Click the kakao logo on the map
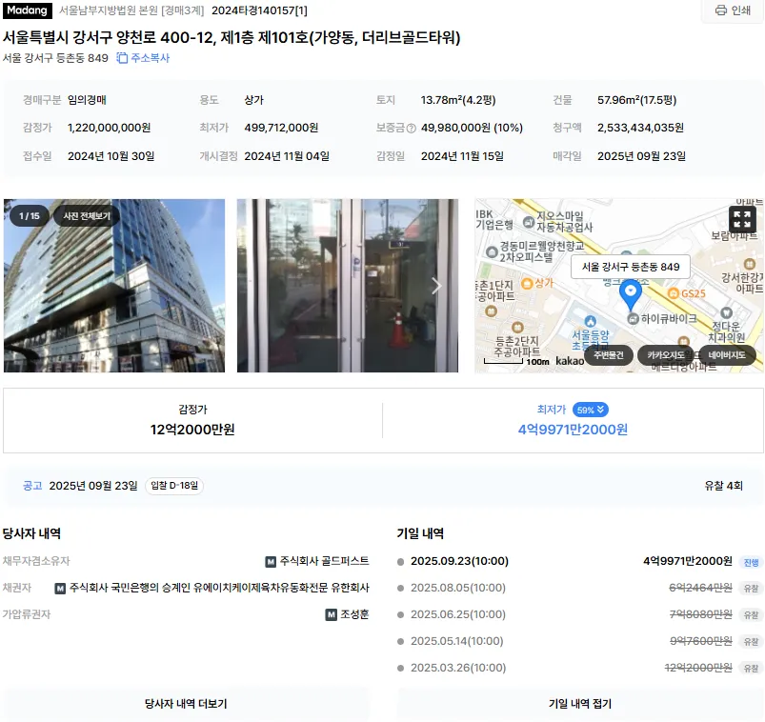This screenshot has width=765, height=722. click(570, 360)
